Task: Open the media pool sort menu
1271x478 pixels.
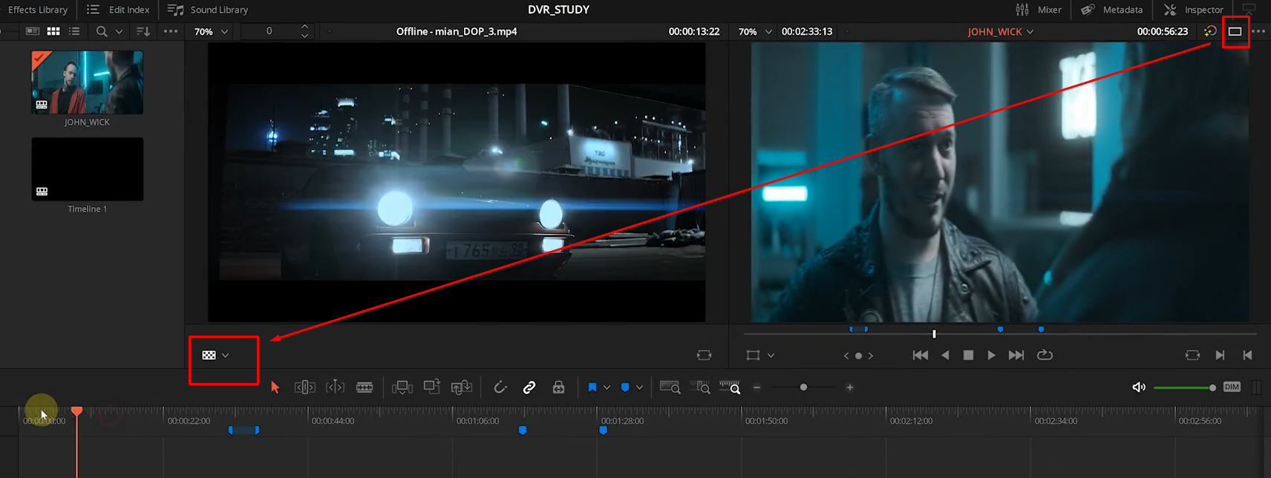Action: point(143,31)
